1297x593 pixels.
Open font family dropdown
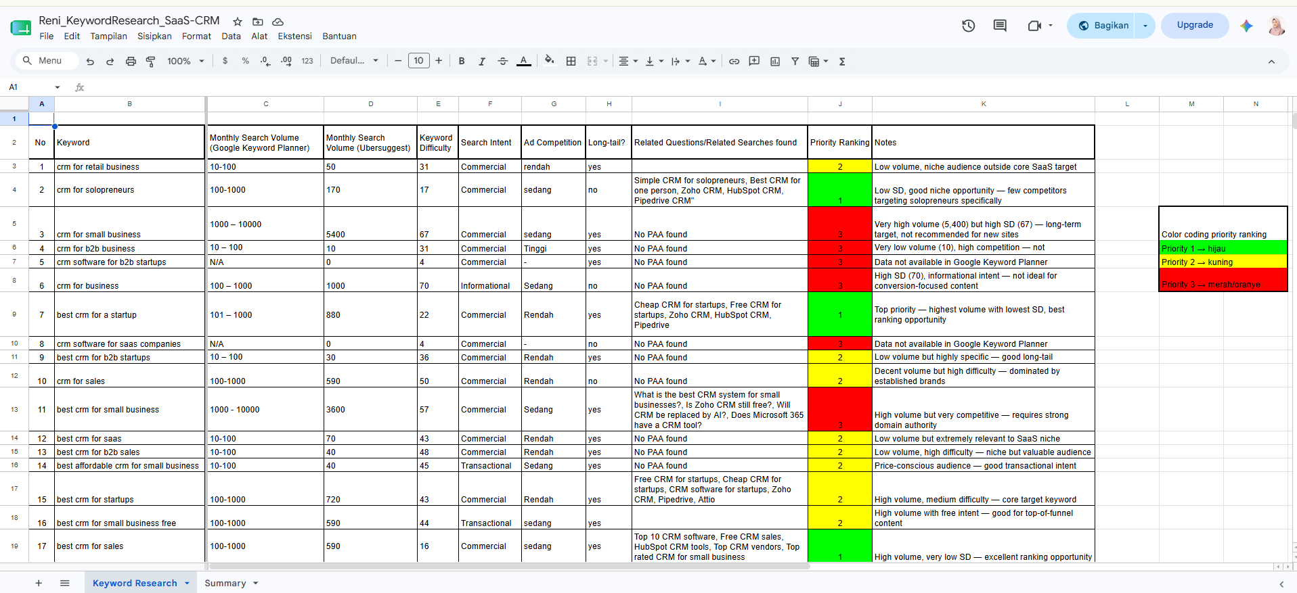[354, 61]
